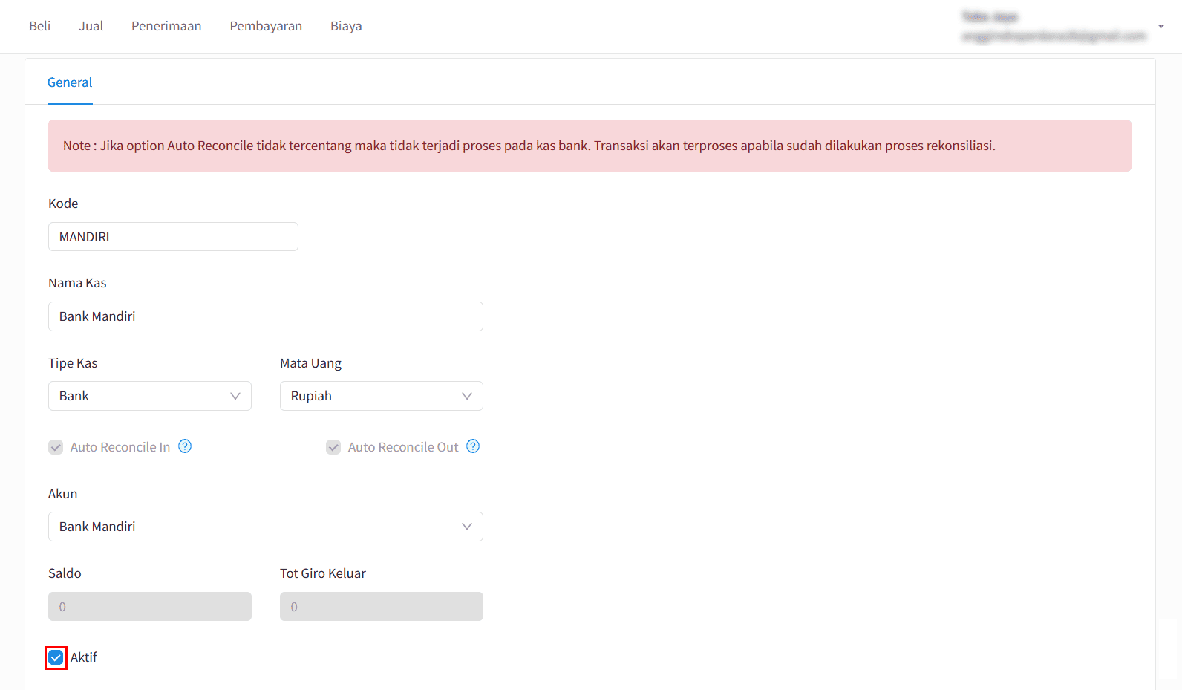This screenshot has width=1182, height=690.
Task: Expand the Akun Bank Mandiri dropdown
Action: [266, 527]
